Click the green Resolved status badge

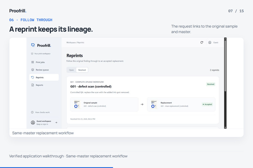pyautogui.click(x=211, y=84)
